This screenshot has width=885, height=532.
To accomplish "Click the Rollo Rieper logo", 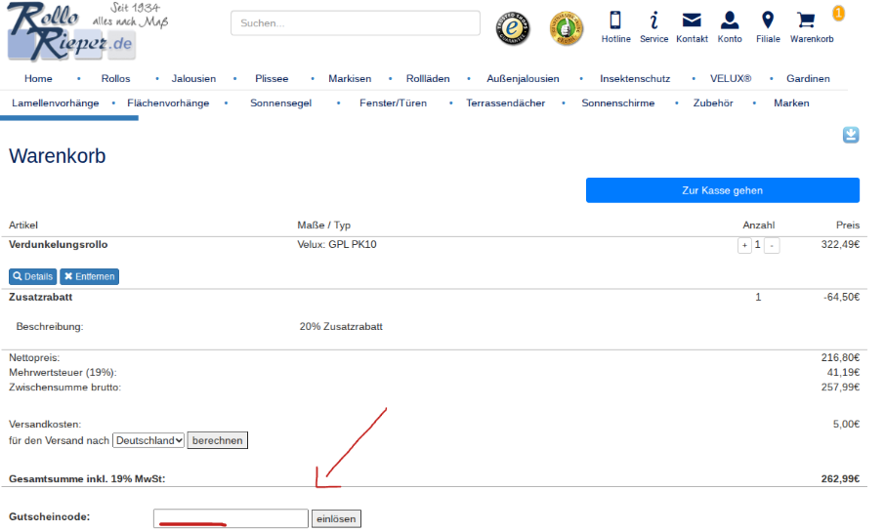I will (73, 31).
